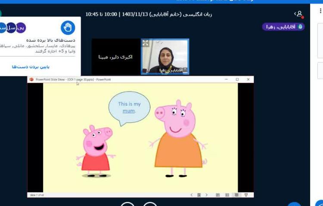The height and width of the screenshot is (206, 323).
Task: Open the see-all-slides icon in status bar
Action: click(x=199, y=195)
